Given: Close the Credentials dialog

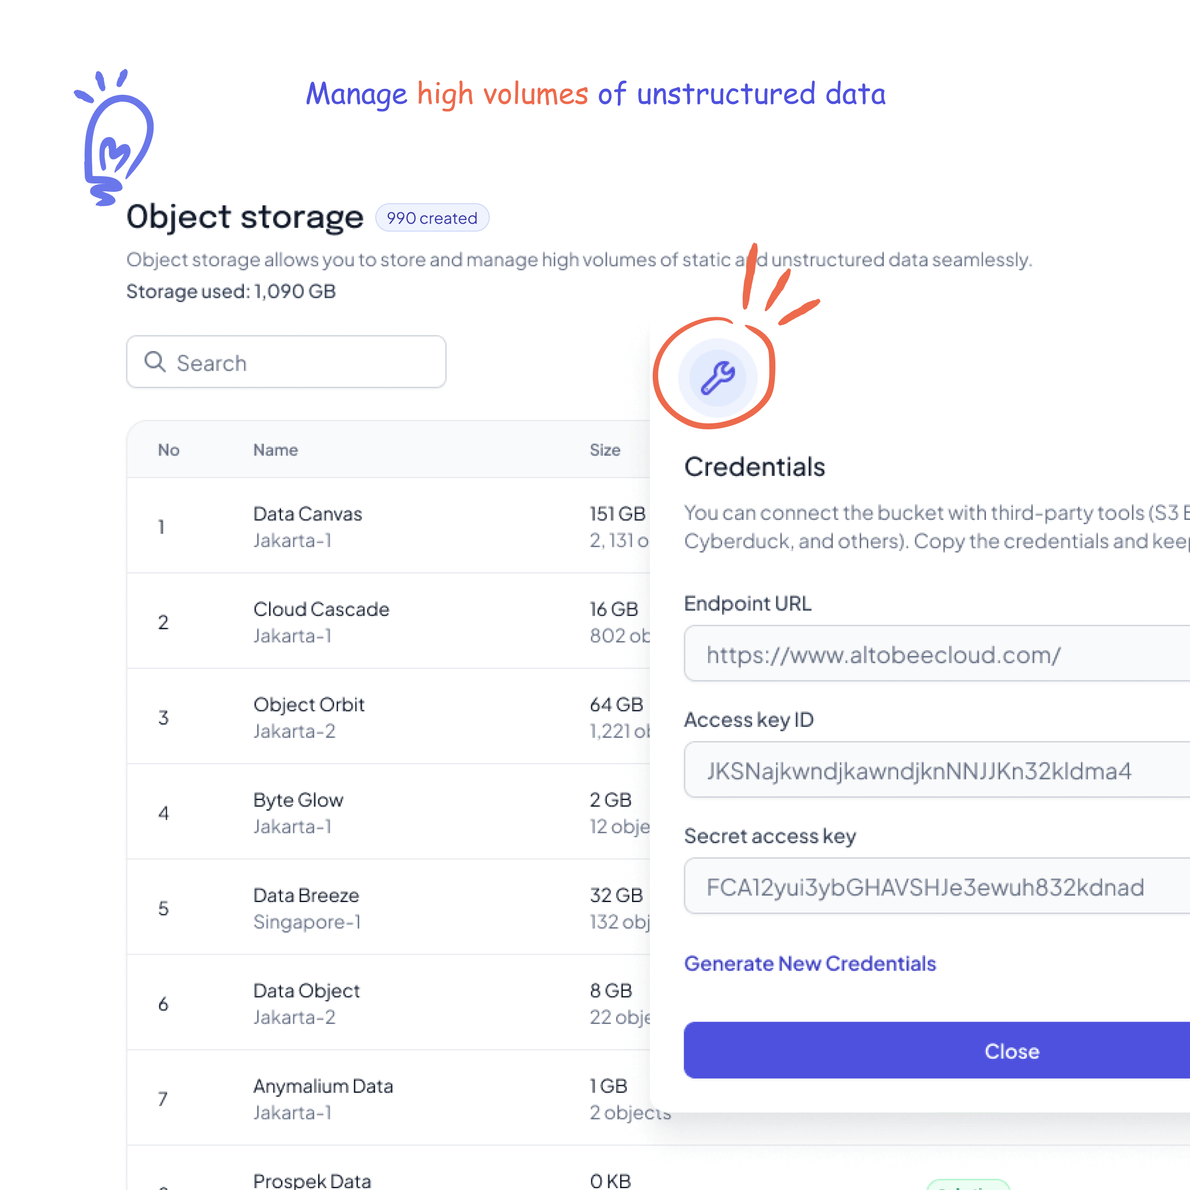Looking at the screenshot, I should point(936,1050).
